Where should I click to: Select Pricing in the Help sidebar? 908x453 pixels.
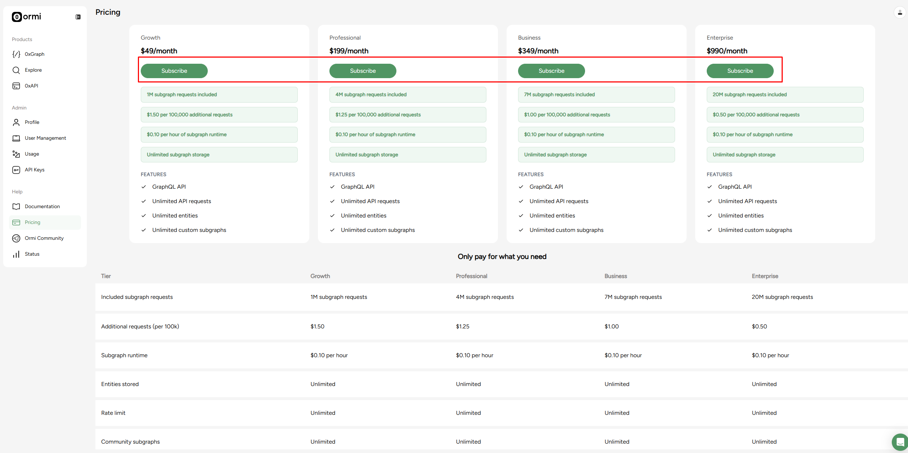click(x=45, y=222)
